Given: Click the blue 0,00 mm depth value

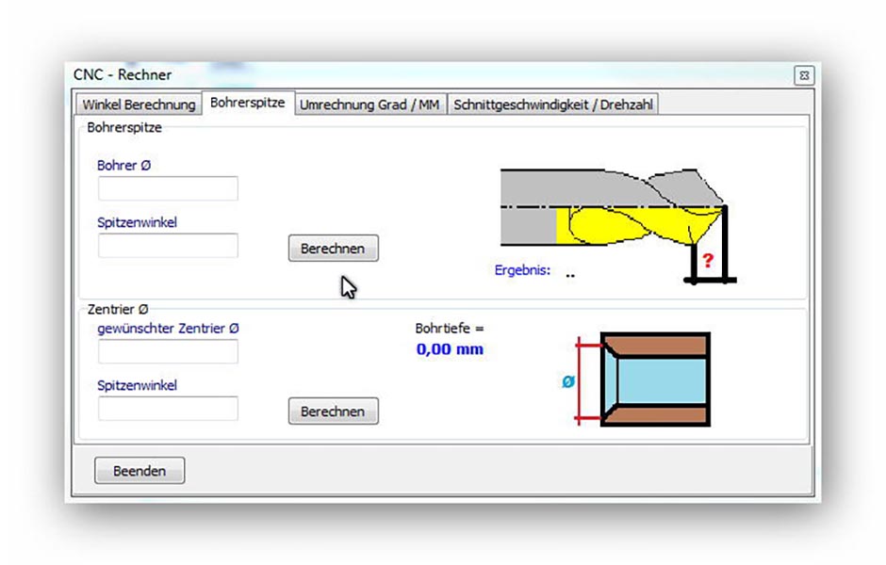Looking at the screenshot, I should point(450,349).
